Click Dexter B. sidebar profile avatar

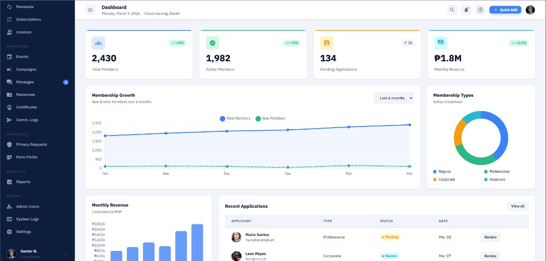[x=12, y=254]
